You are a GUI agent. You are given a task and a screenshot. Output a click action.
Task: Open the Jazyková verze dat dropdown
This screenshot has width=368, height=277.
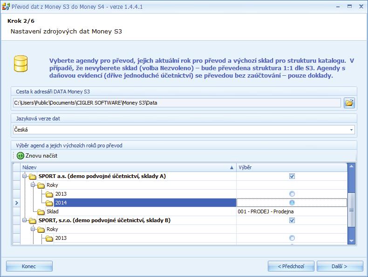pyautogui.click(x=351, y=130)
